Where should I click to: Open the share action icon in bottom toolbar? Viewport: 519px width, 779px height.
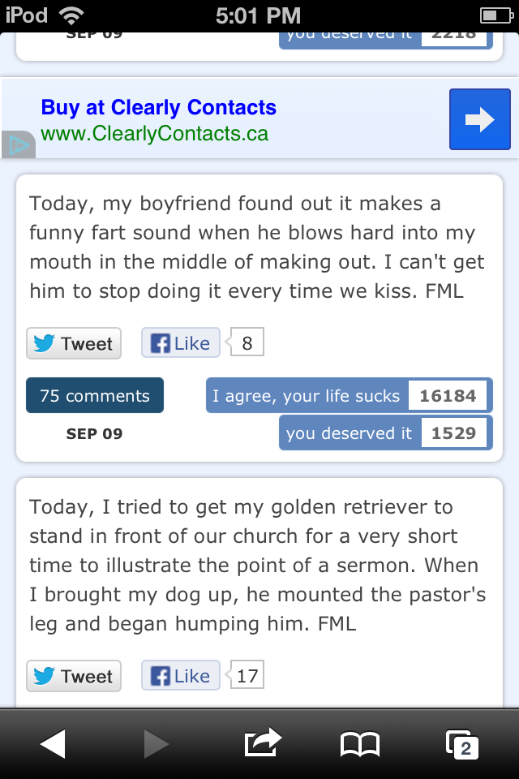tap(261, 742)
